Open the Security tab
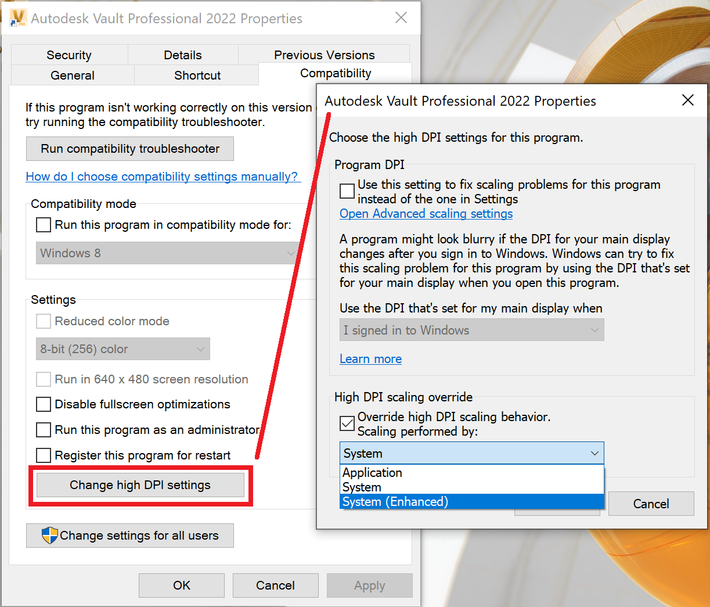 (x=69, y=55)
